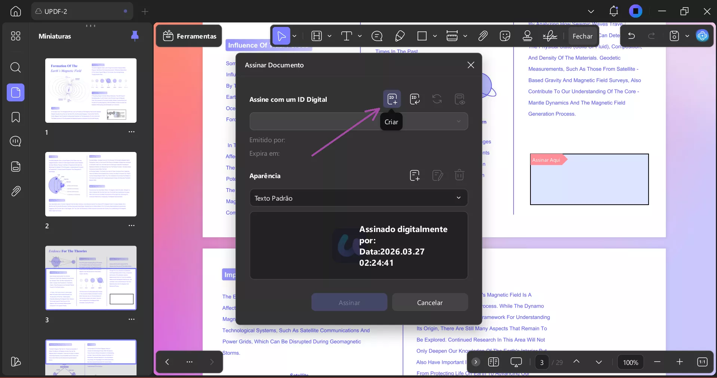Expand the measure tool dropdown arrow

tap(465, 36)
